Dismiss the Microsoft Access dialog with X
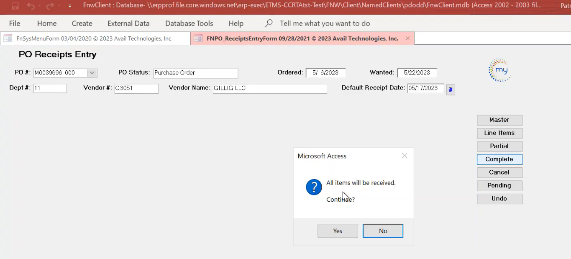571x259 pixels. point(405,156)
